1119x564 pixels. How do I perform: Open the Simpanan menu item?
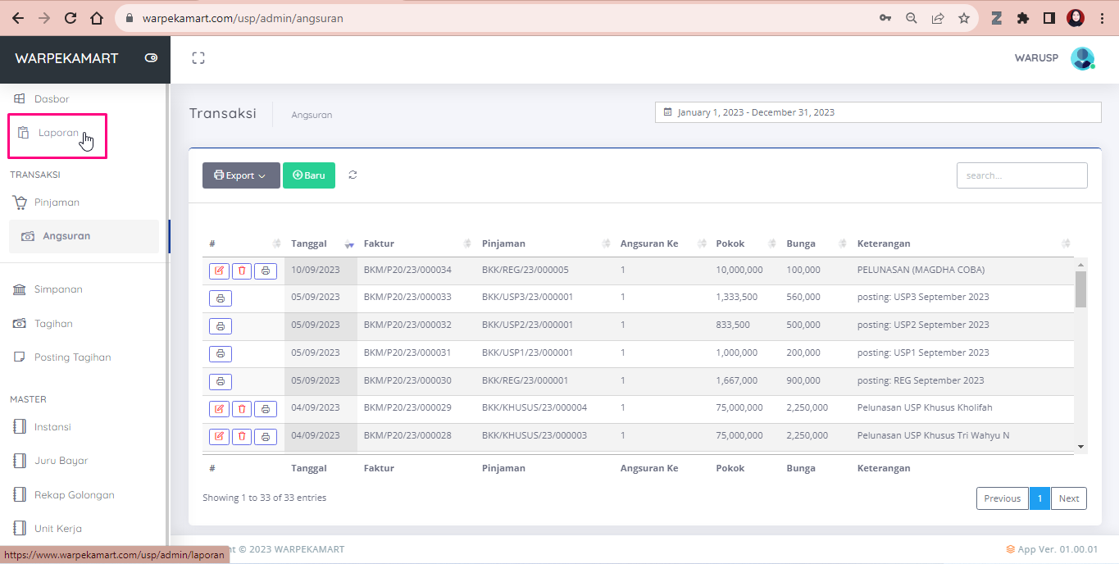(58, 289)
